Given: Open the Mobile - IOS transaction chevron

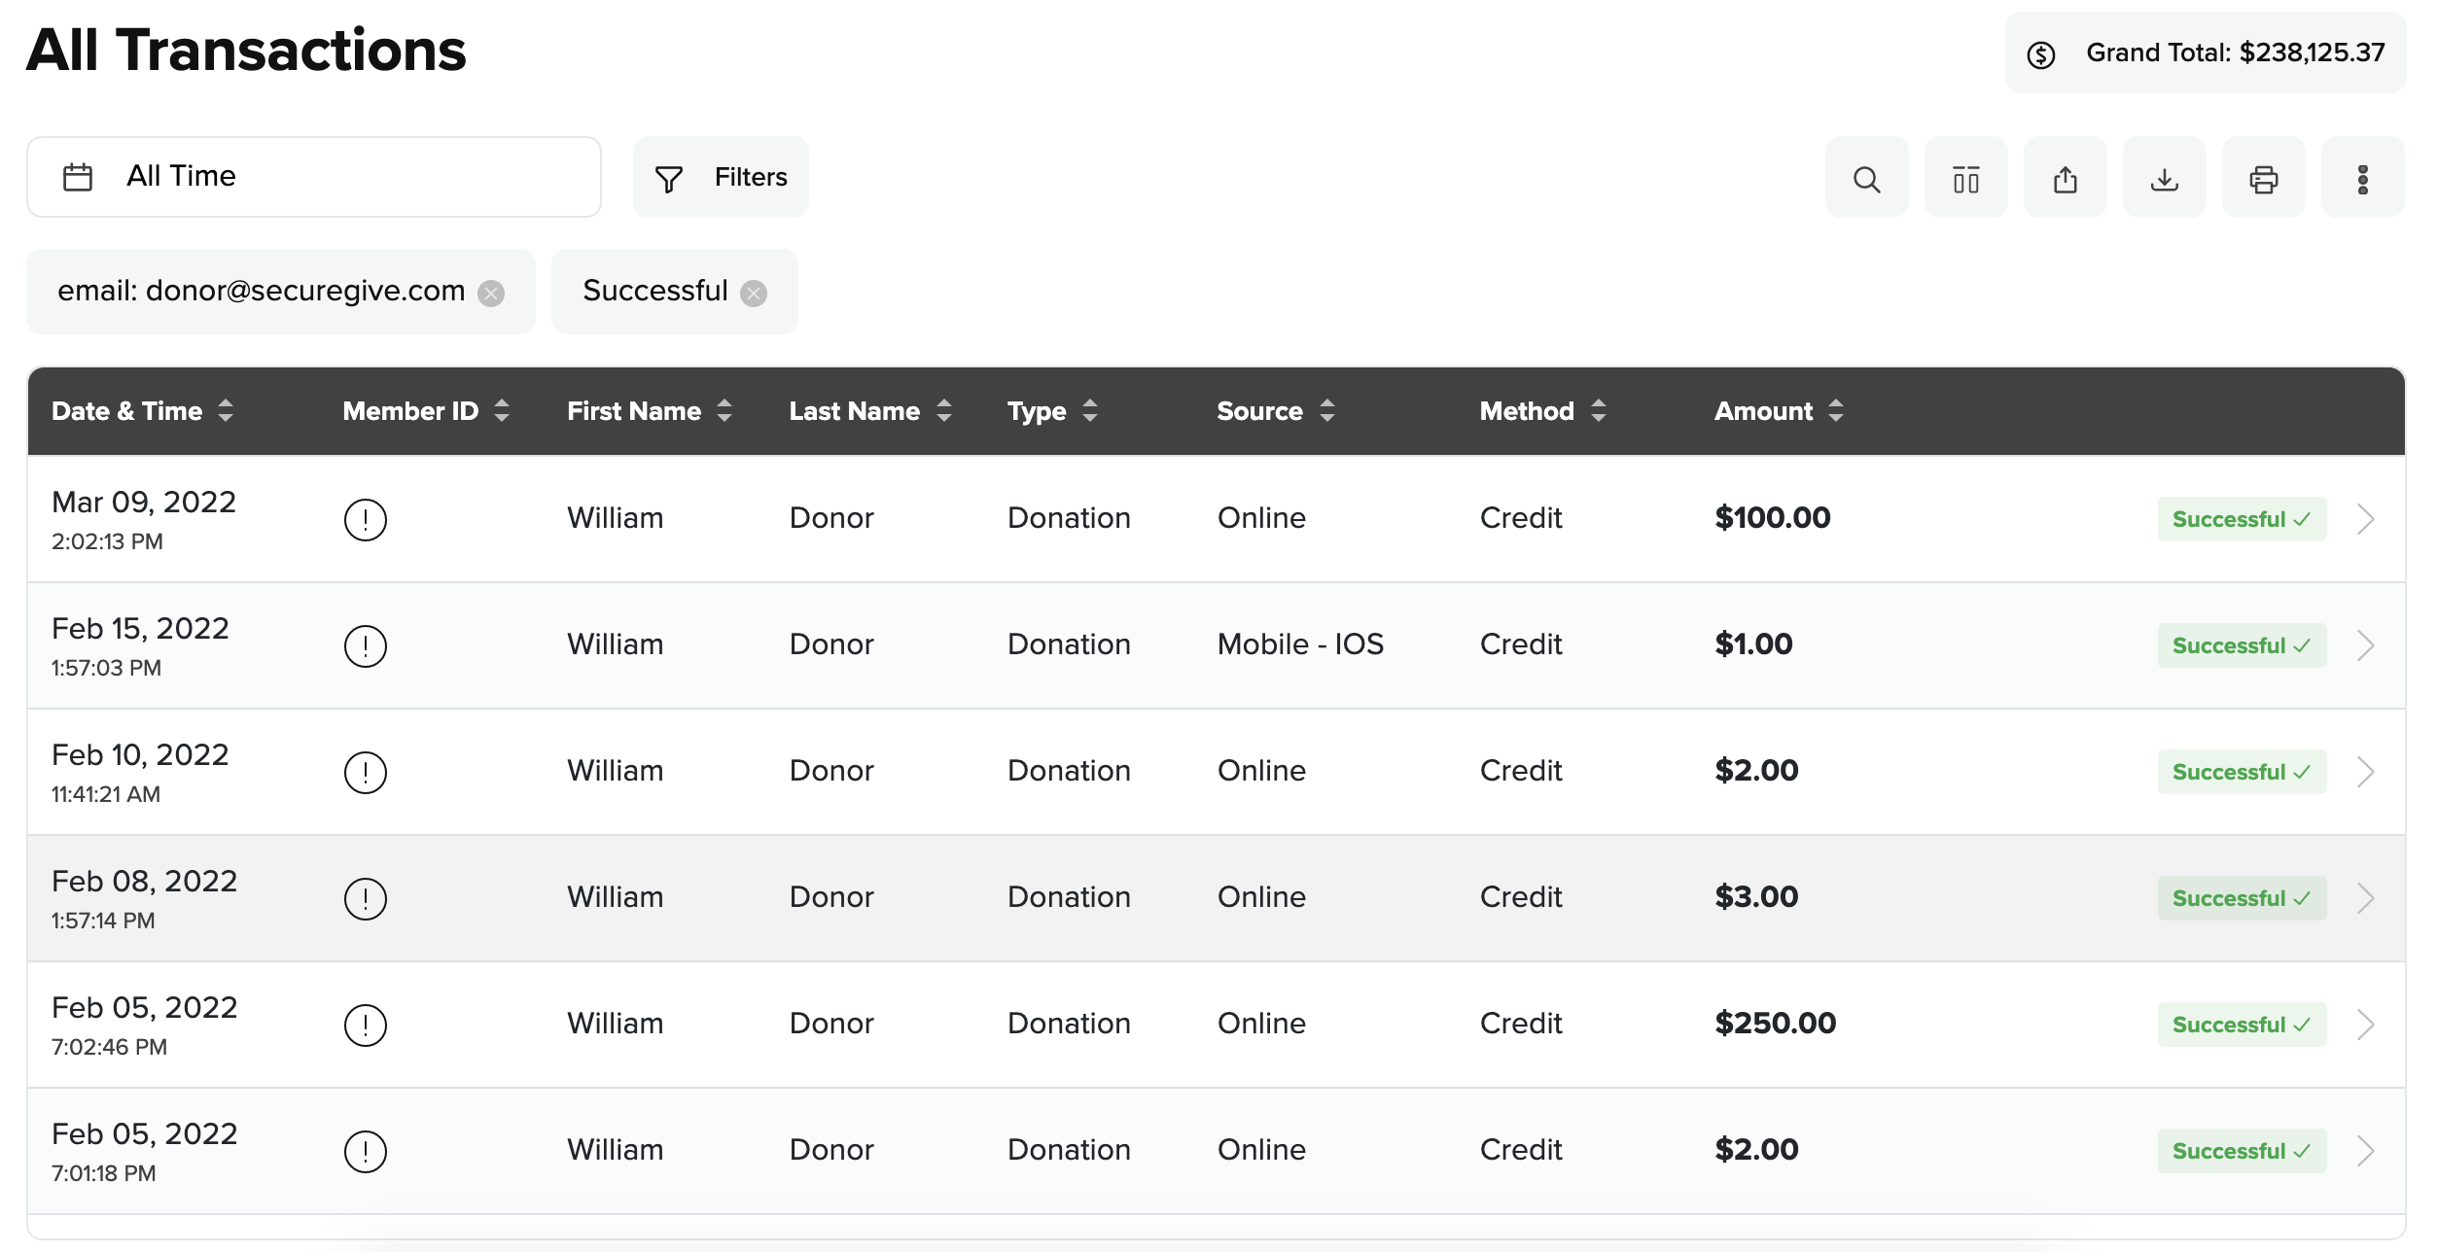Looking at the screenshot, I should click(2366, 645).
